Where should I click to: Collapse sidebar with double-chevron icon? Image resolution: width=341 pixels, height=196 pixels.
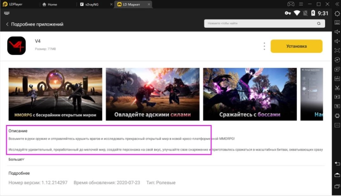coord(337,5)
